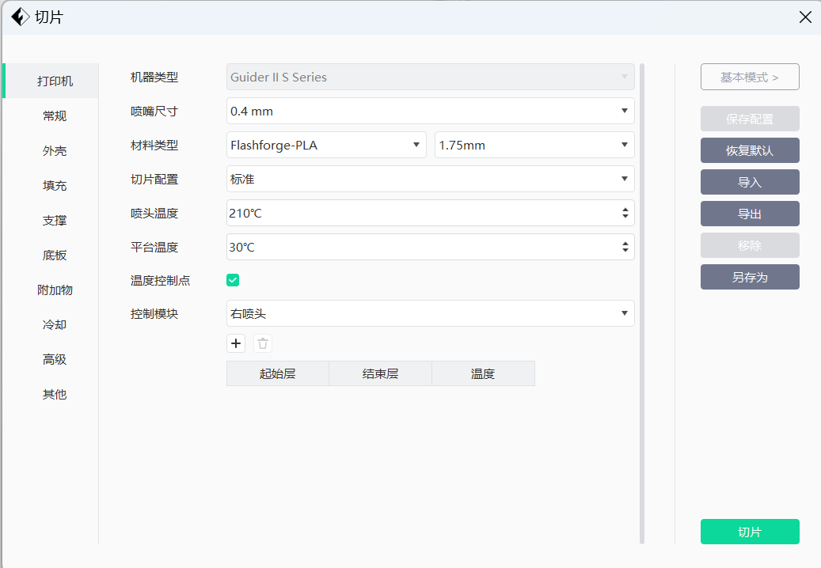The height and width of the screenshot is (568, 821).
Task: Toggle the 温度控制点 checkbox
Action: coord(233,280)
